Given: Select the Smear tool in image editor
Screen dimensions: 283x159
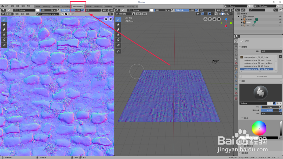Looking at the screenshot, I should click(x=4, y=30).
